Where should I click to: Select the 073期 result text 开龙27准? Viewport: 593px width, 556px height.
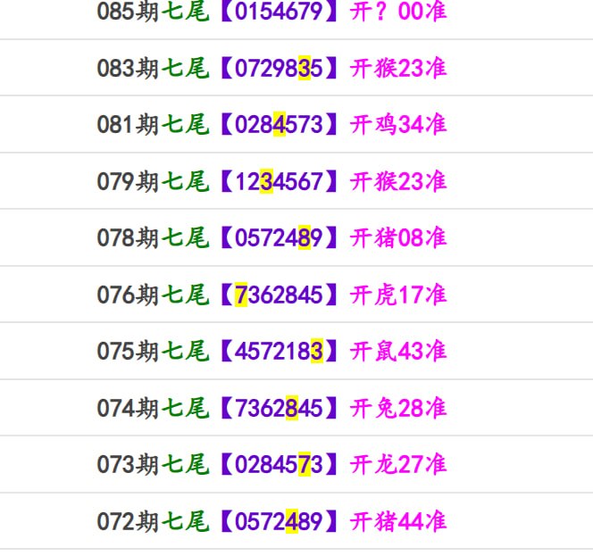(398, 465)
